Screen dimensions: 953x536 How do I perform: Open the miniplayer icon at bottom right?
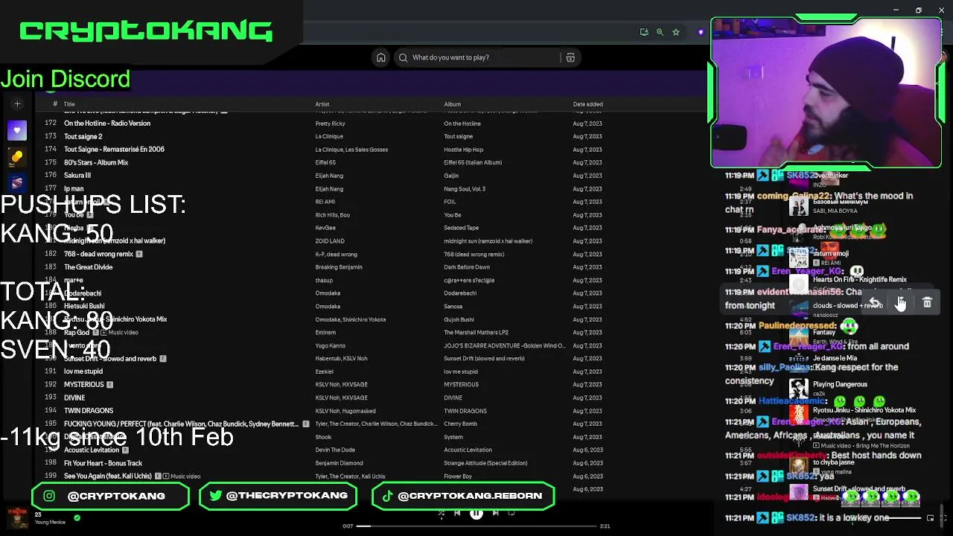930,518
